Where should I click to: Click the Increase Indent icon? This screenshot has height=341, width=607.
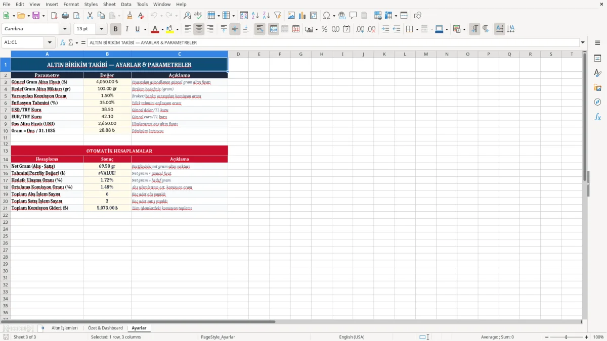385,29
